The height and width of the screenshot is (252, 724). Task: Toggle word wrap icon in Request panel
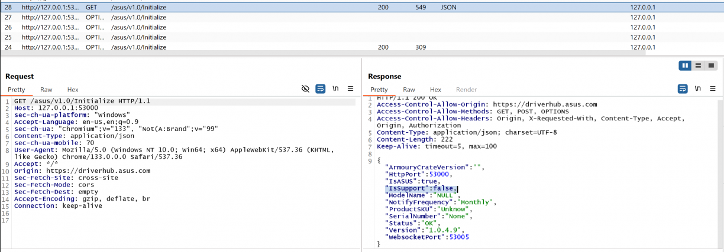point(320,89)
